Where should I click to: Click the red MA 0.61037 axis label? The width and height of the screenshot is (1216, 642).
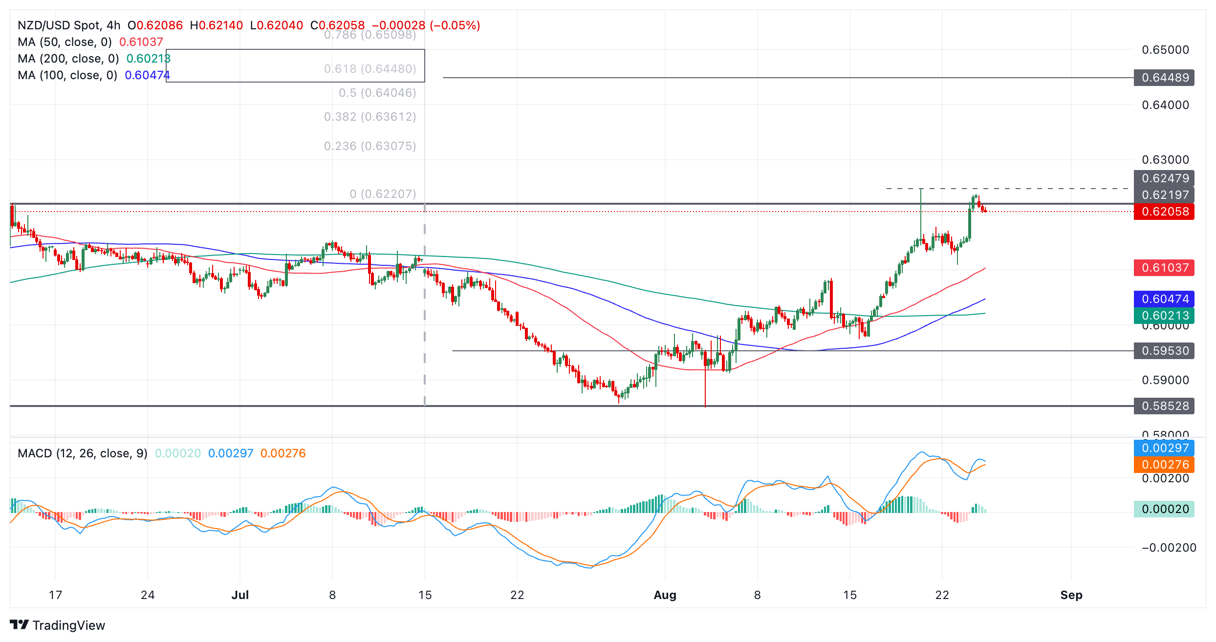click(x=1164, y=268)
